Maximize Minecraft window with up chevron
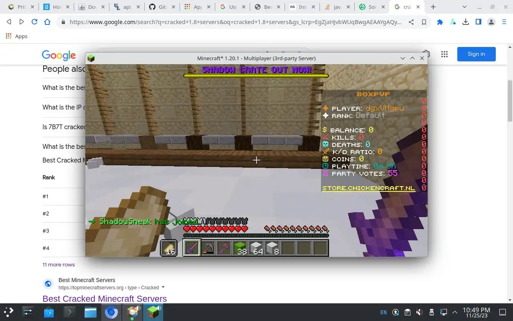 tap(412, 58)
